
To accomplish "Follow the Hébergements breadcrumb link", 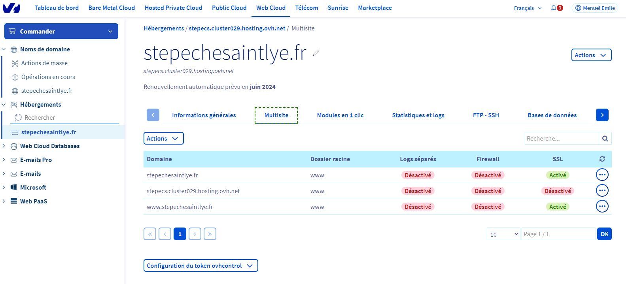I will pyautogui.click(x=164, y=28).
